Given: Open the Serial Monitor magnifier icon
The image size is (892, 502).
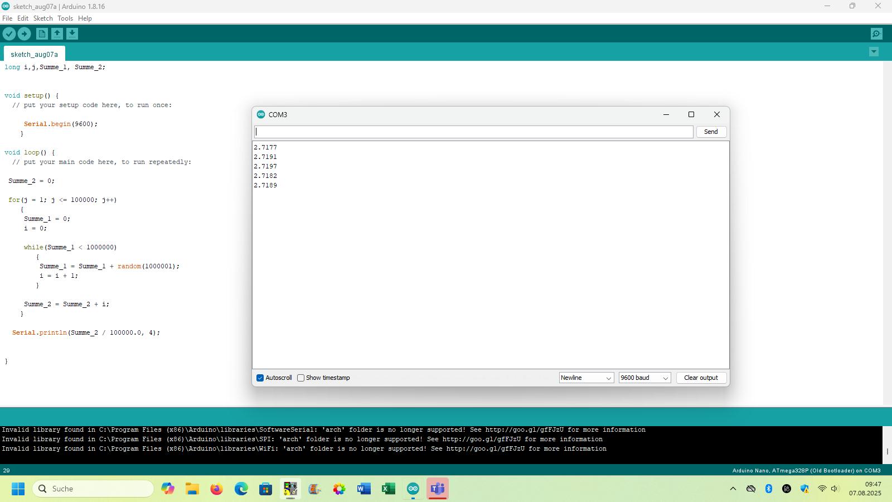Looking at the screenshot, I should coord(876,34).
